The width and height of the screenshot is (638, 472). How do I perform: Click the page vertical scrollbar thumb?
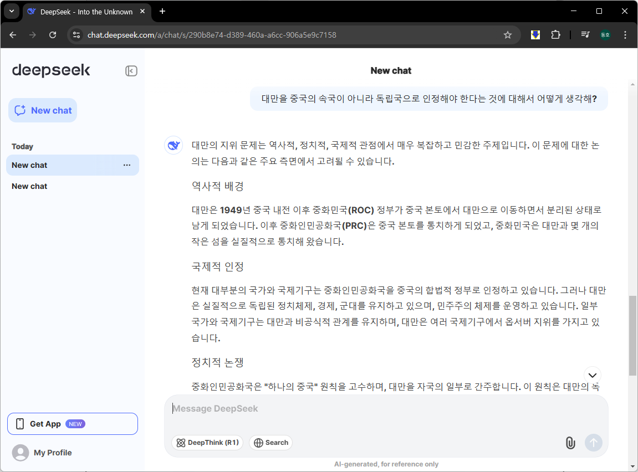click(632, 335)
